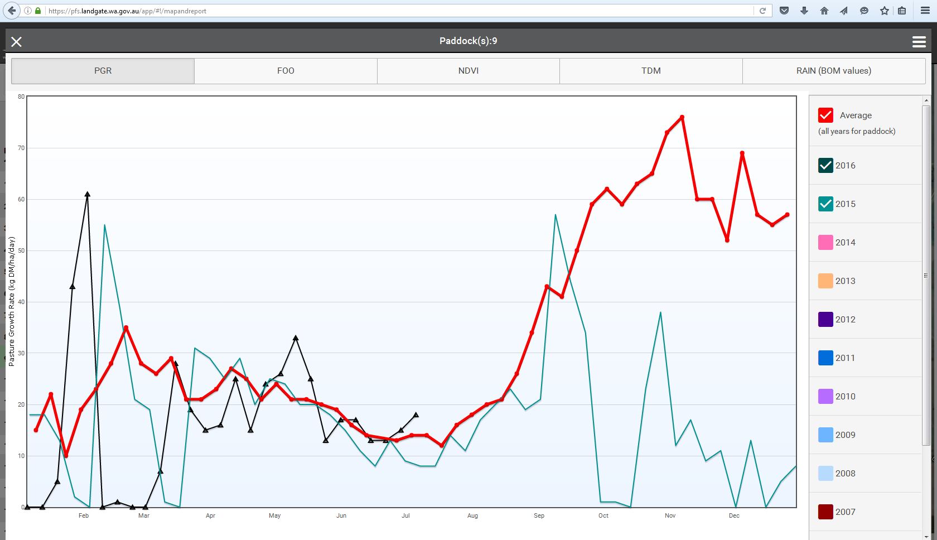The image size is (937, 540).
Task: Go to browser home page icon
Action: (x=824, y=11)
